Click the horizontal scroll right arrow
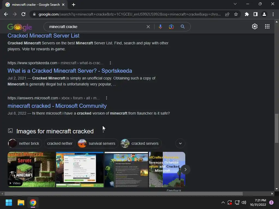 272,193
